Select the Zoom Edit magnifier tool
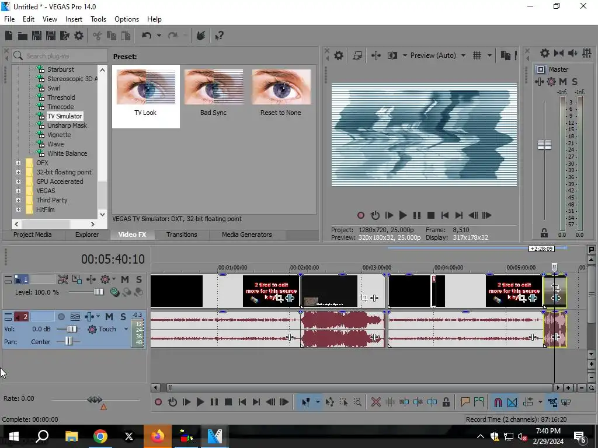598x448 pixels. point(357,402)
